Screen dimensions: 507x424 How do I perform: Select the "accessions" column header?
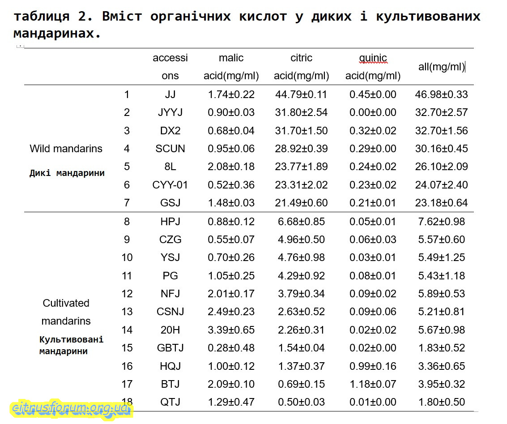tap(170, 67)
